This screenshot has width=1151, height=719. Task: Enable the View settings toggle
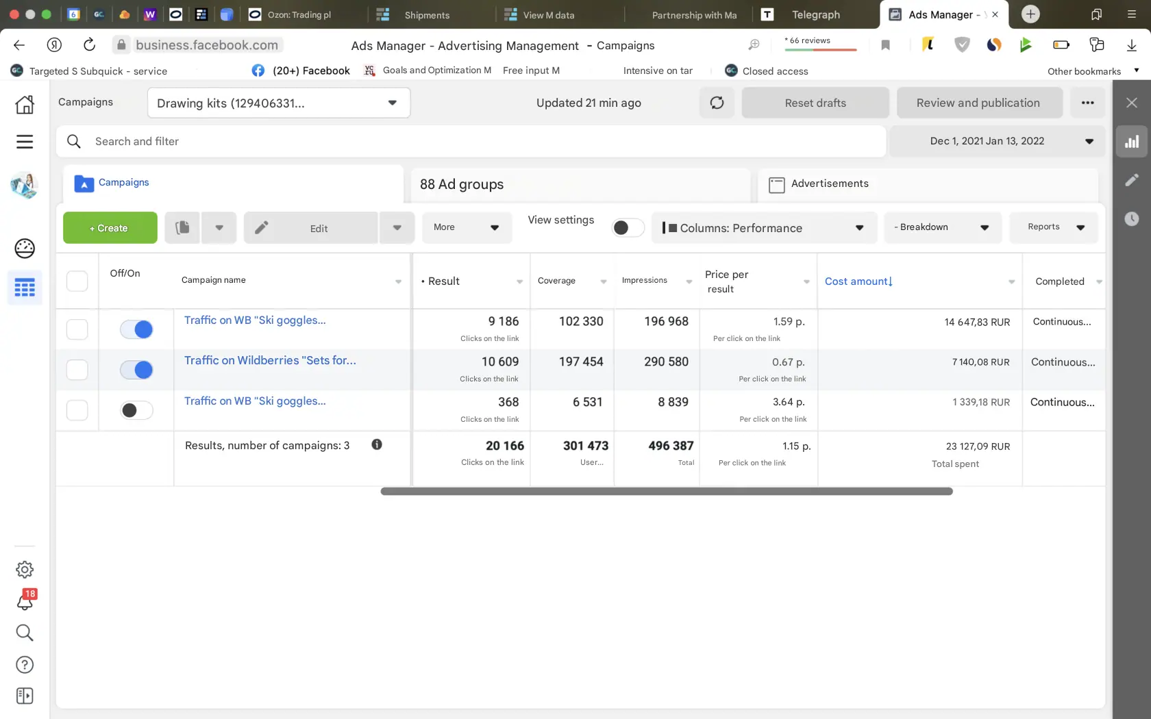[627, 227]
